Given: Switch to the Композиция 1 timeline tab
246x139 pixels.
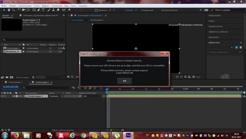Looking at the screenshot, I should [15, 82].
